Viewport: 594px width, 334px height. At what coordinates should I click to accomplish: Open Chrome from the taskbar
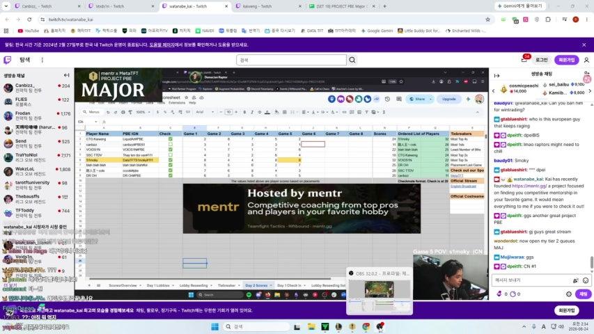[x=366, y=326]
